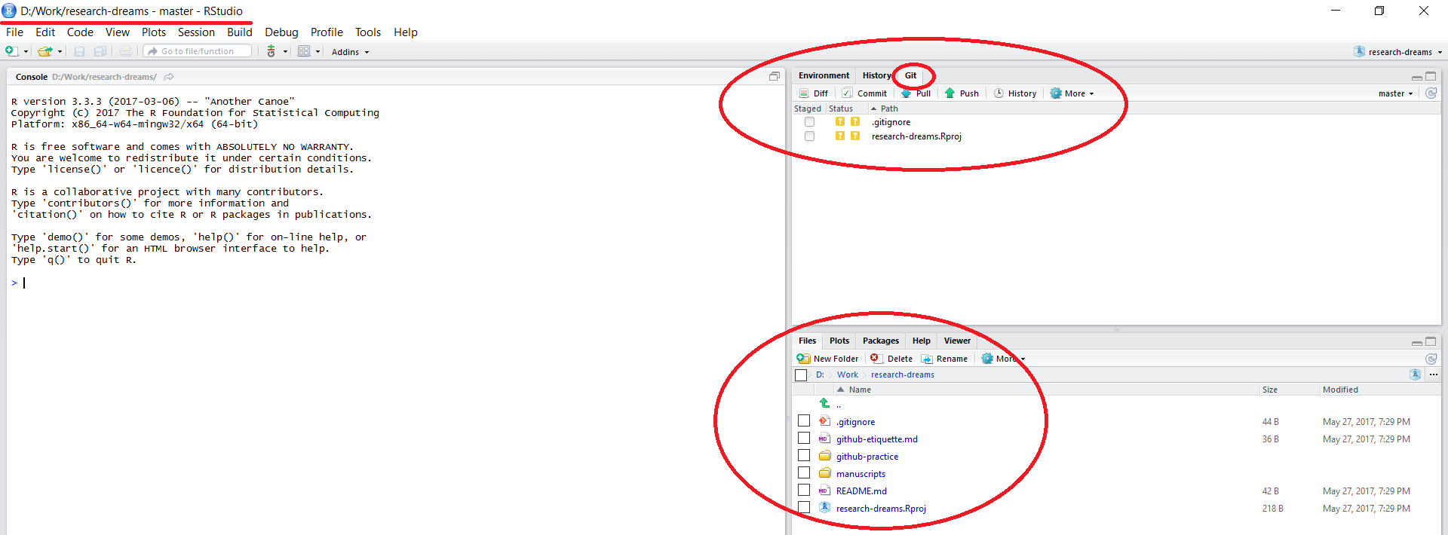The width and height of the screenshot is (1448, 535).
Task: Click the version control toolbar icon
Action: [271, 51]
